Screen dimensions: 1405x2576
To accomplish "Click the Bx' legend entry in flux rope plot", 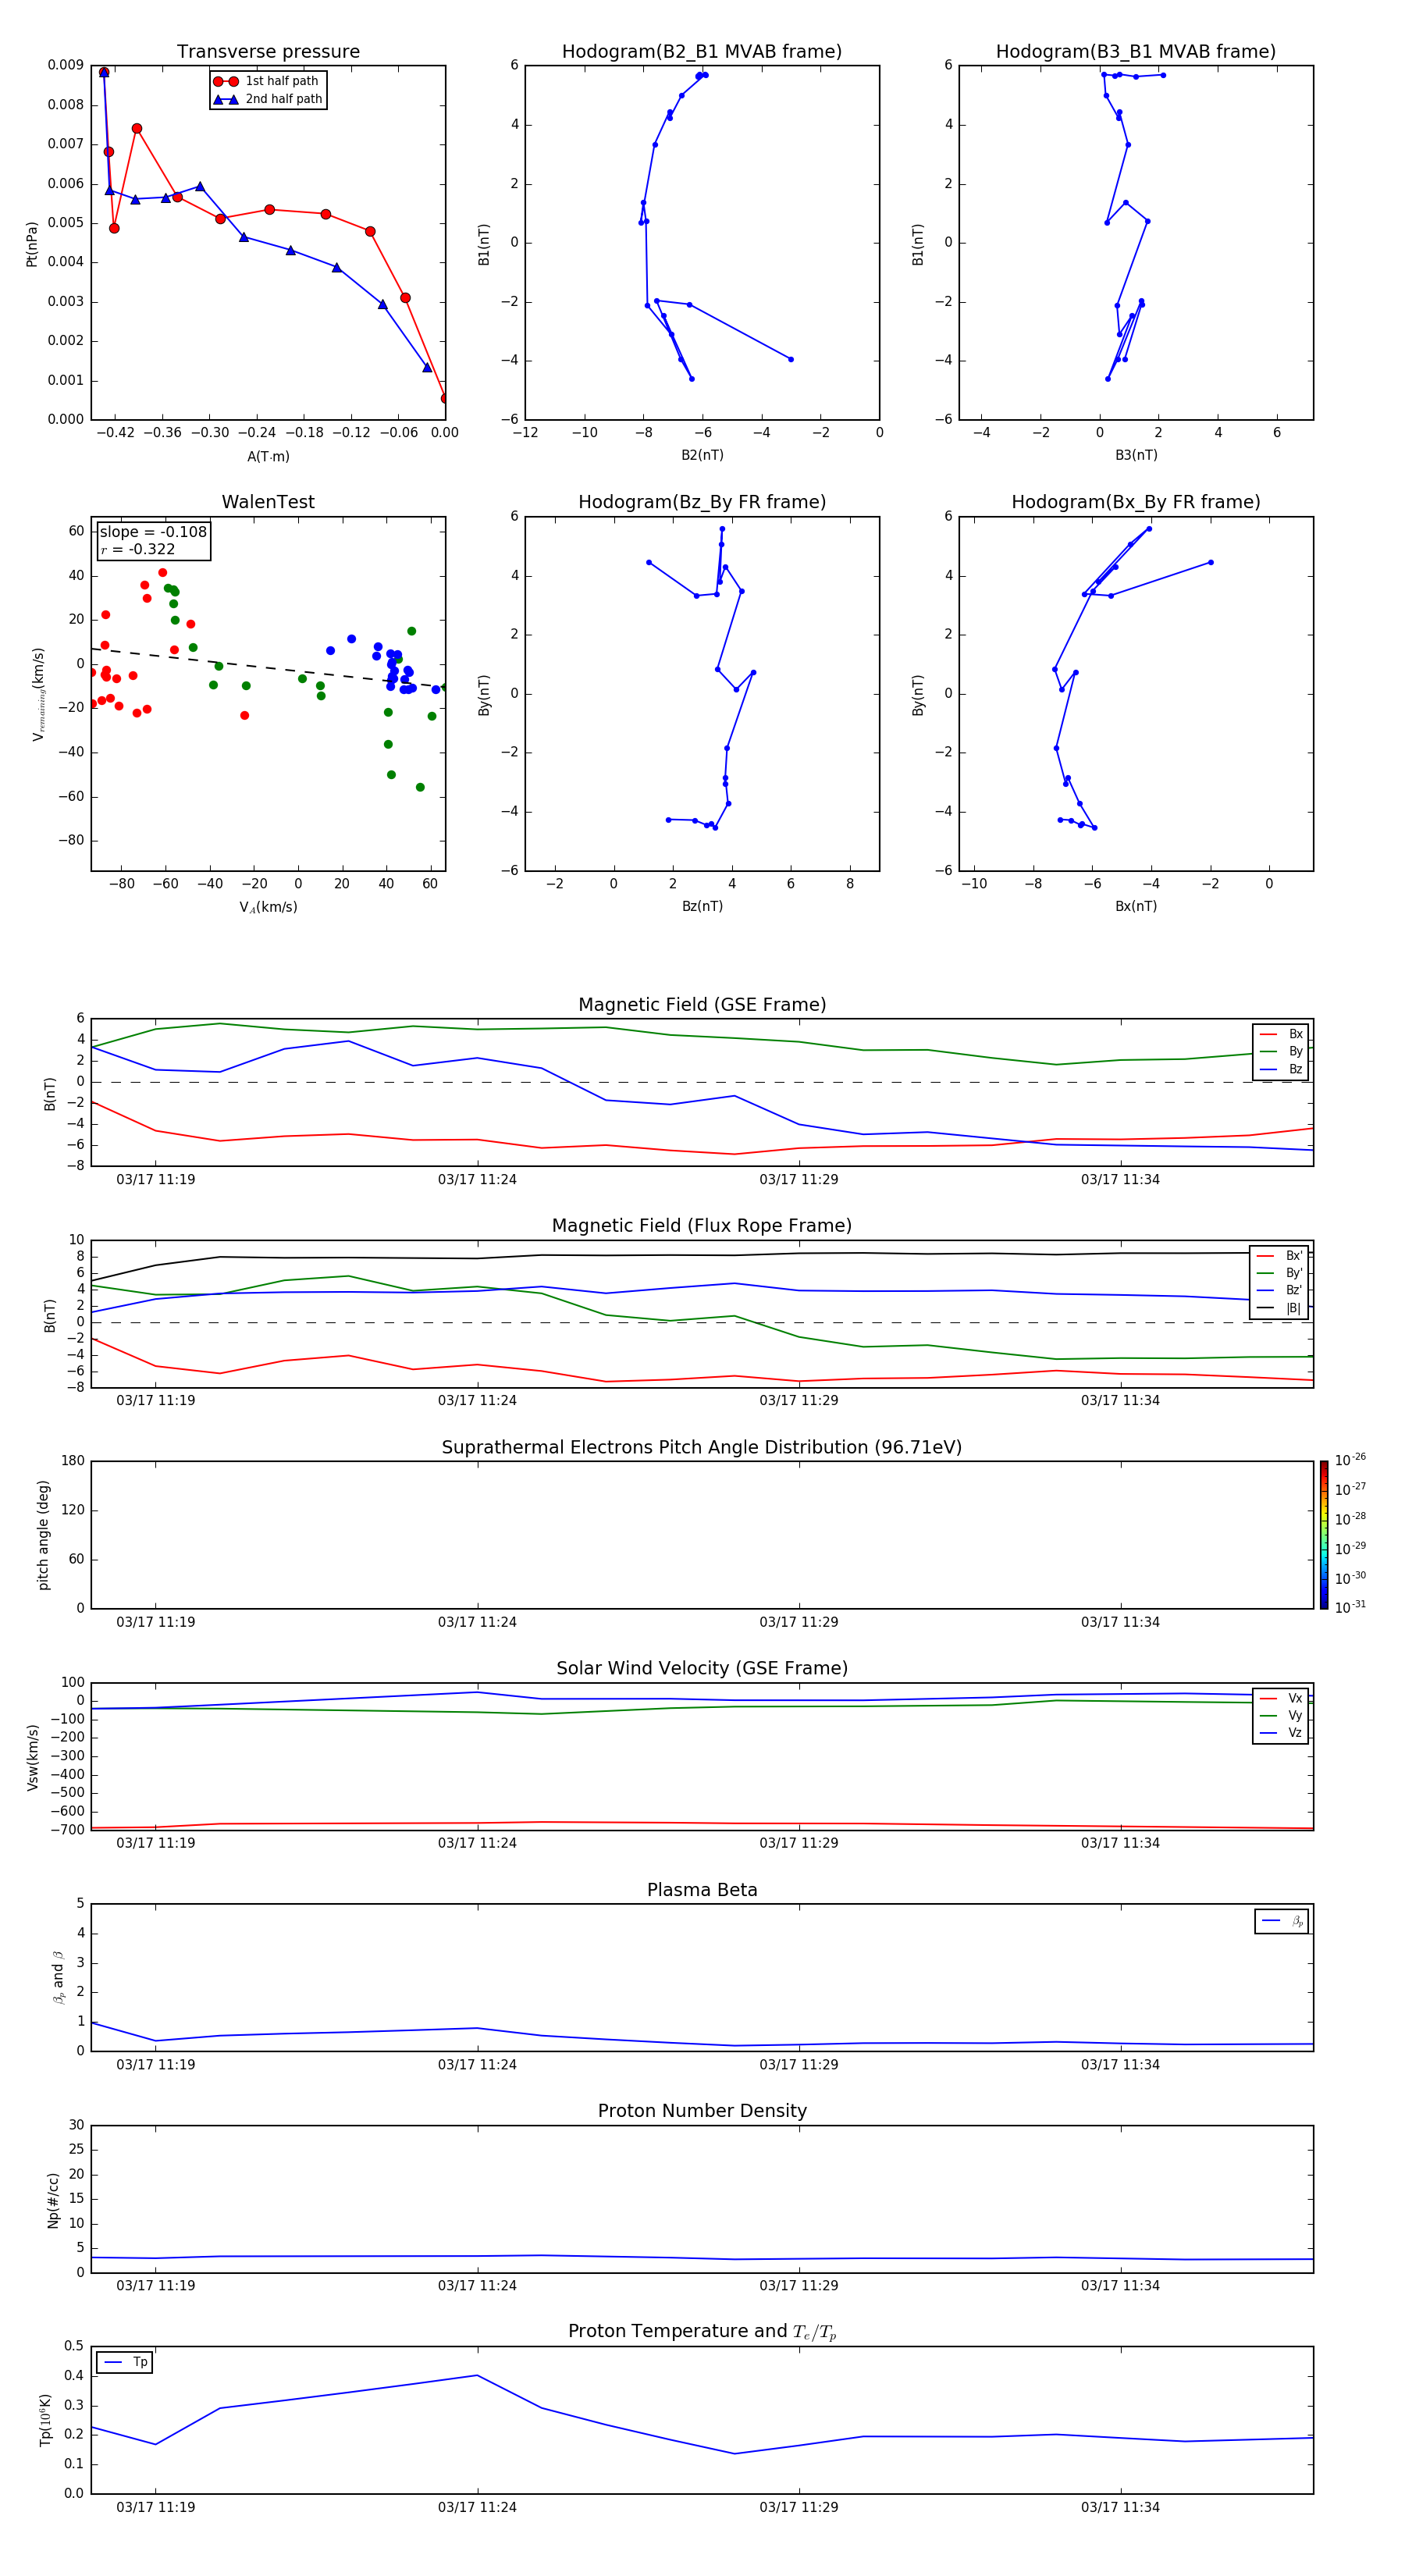I will (x=1280, y=1256).
